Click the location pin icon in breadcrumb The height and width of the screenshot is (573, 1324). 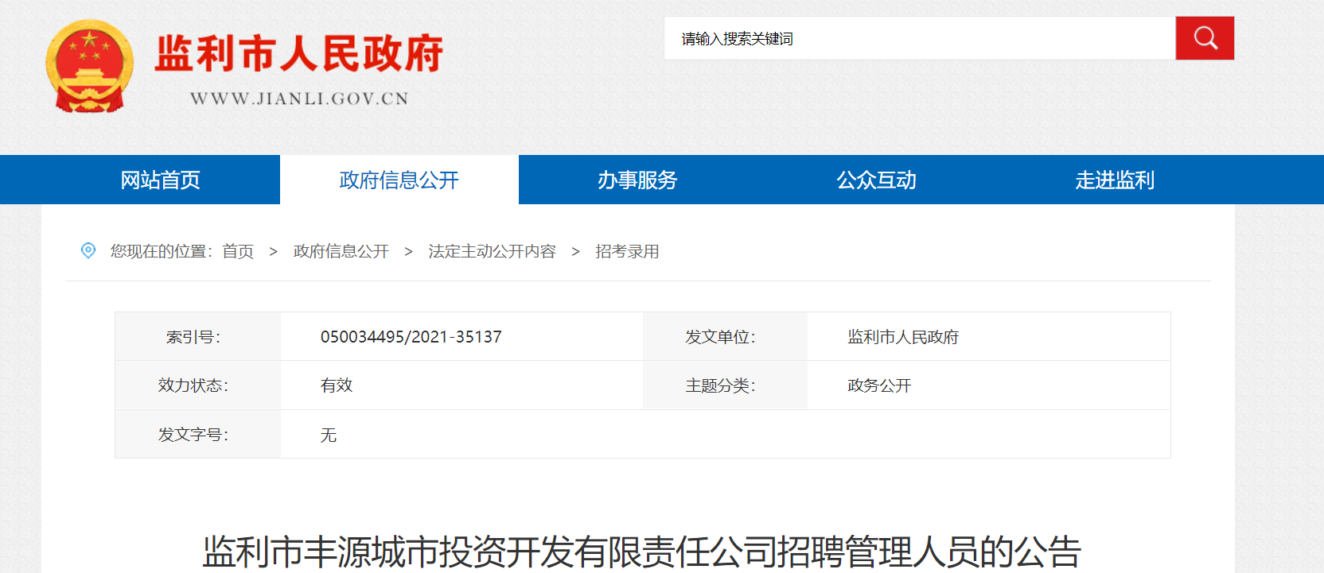pos(88,251)
